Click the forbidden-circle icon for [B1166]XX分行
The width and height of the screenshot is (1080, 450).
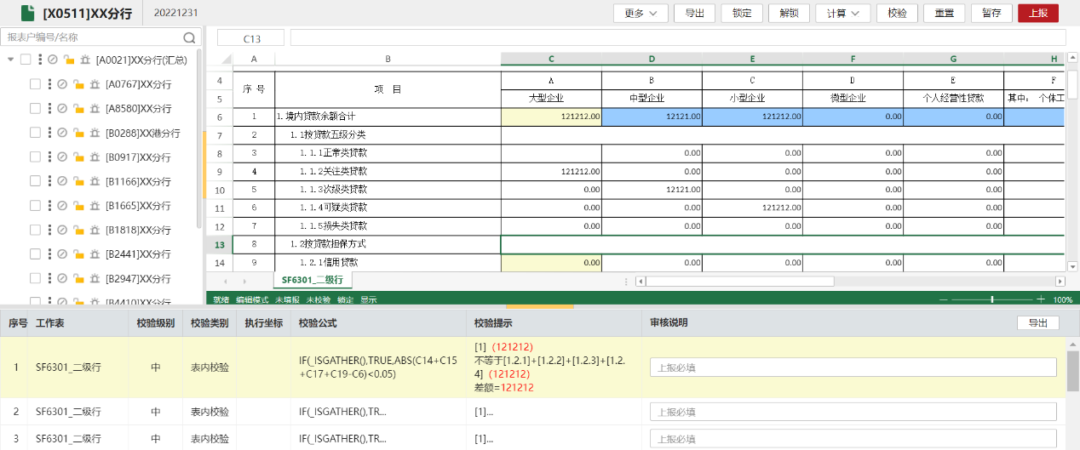pyautogui.click(x=62, y=181)
